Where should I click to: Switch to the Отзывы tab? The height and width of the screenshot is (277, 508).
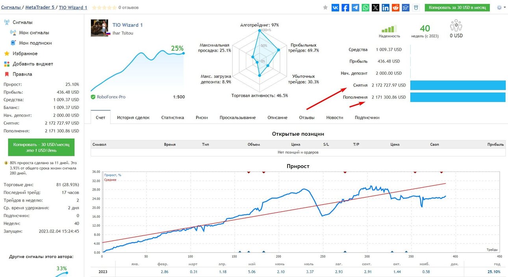coord(307,117)
